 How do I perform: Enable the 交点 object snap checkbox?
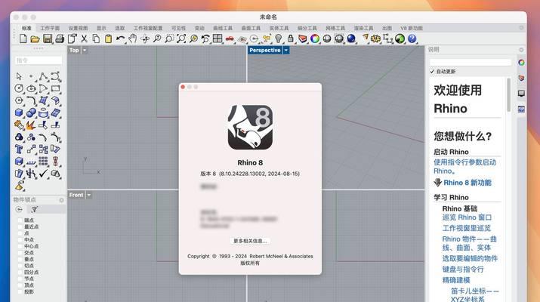pos(20,253)
